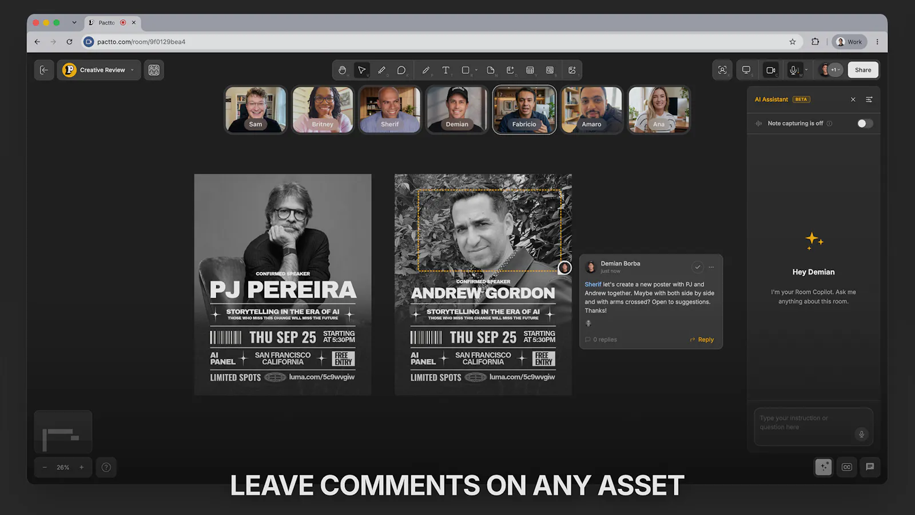Open microphone options dropdown arrow
915x515 pixels.
click(x=806, y=70)
